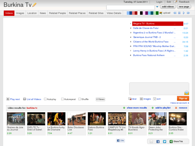The image size is (195, 146).
Task: Skip to previous video with rewind icon
Action: [x=175, y=13]
